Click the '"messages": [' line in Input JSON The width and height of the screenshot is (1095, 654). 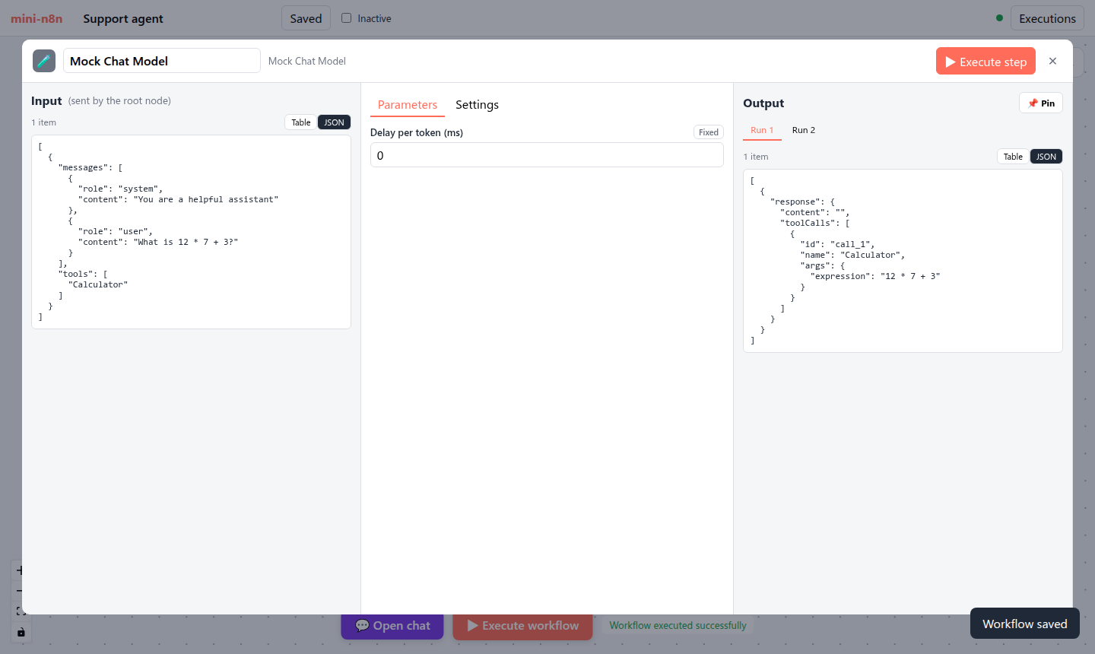pos(90,167)
